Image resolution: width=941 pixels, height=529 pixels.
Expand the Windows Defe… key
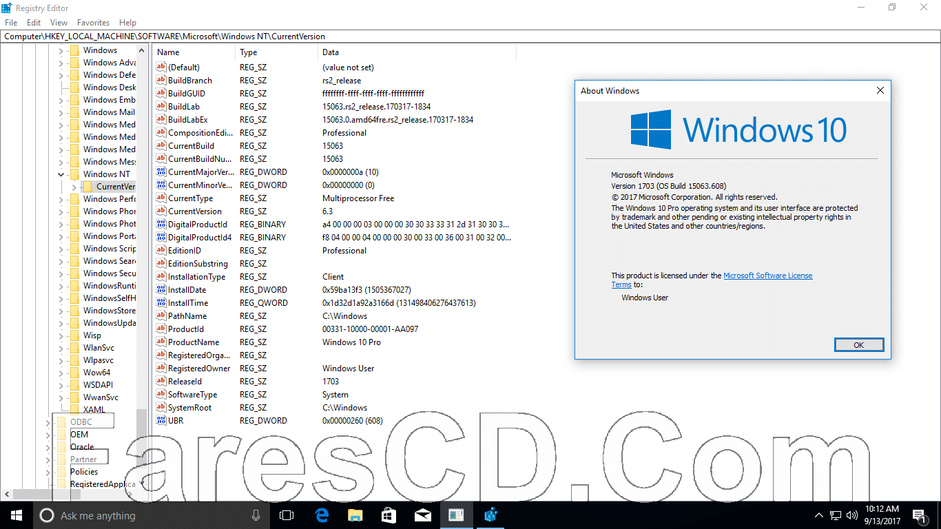point(61,75)
